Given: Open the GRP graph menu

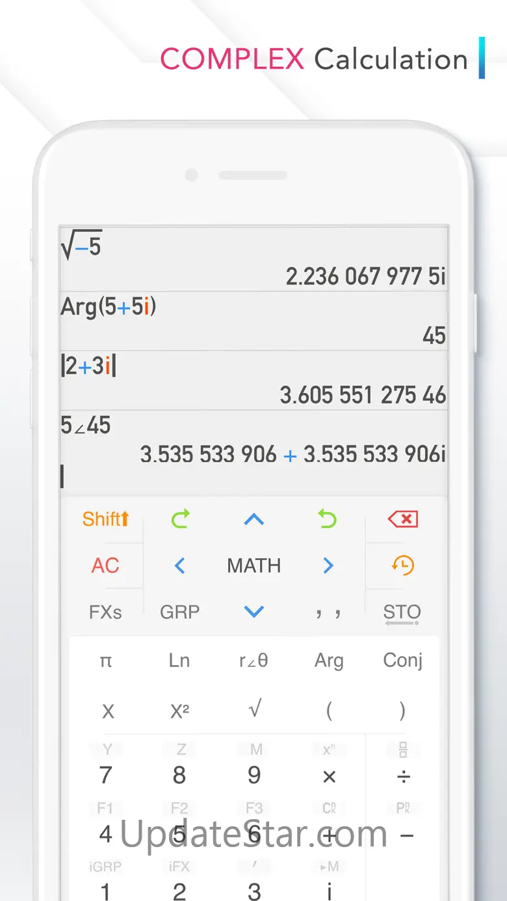Looking at the screenshot, I should coord(180,612).
